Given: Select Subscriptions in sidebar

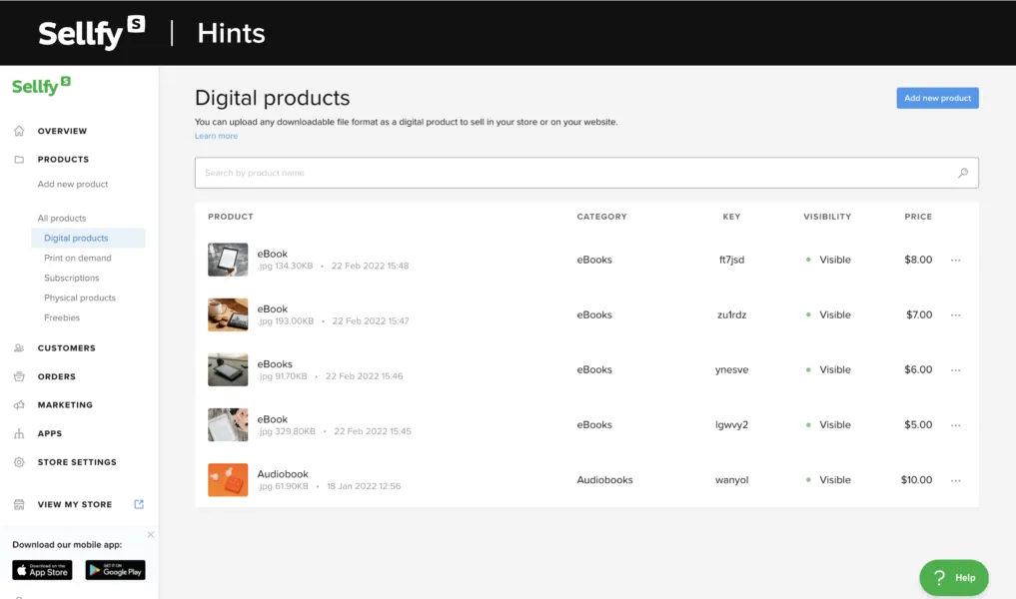Looking at the screenshot, I should [71, 278].
